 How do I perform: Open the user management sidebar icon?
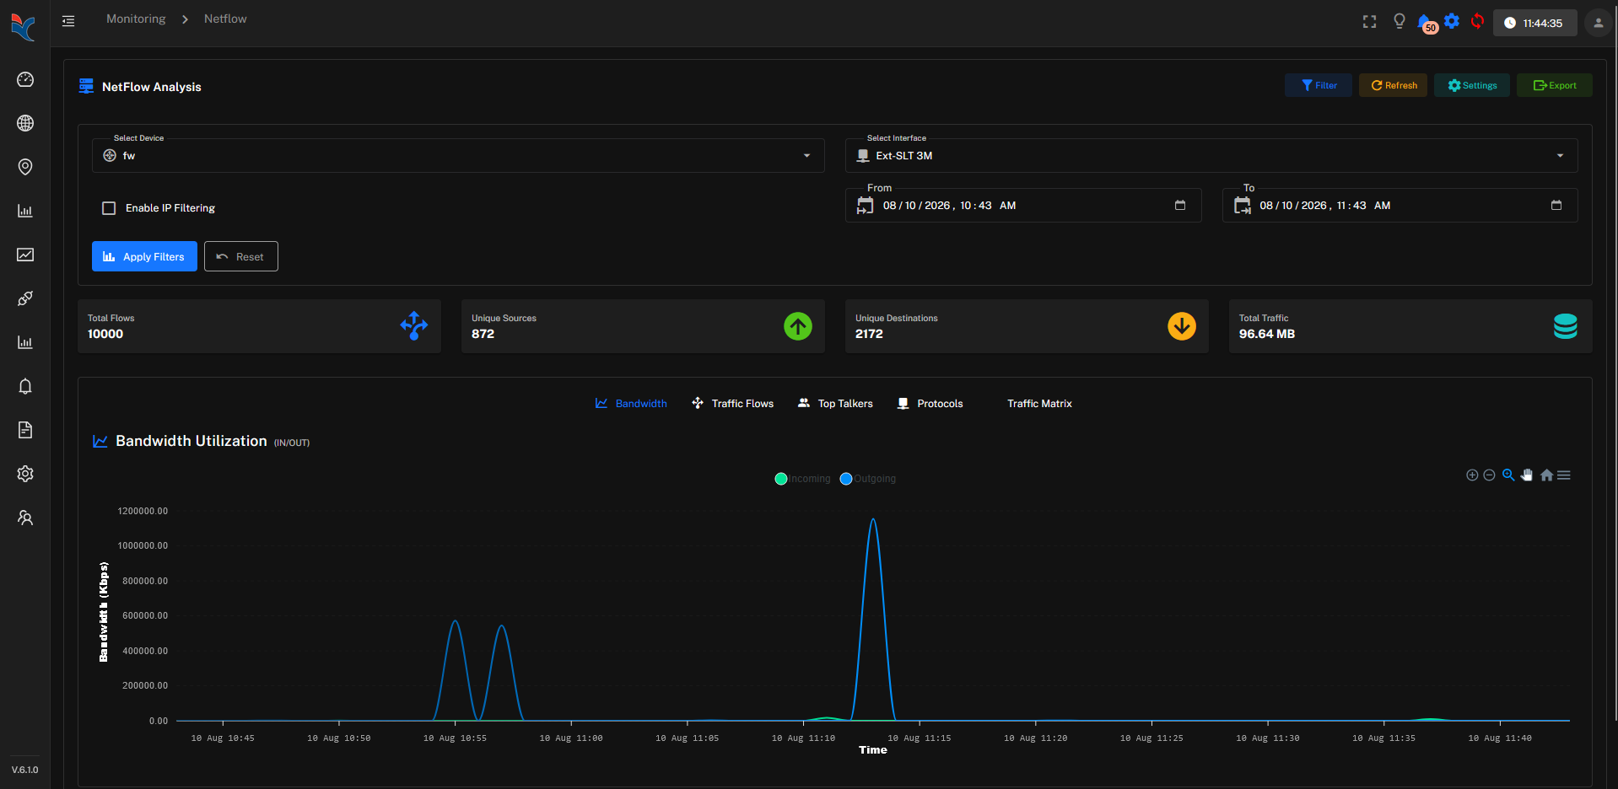(25, 518)
